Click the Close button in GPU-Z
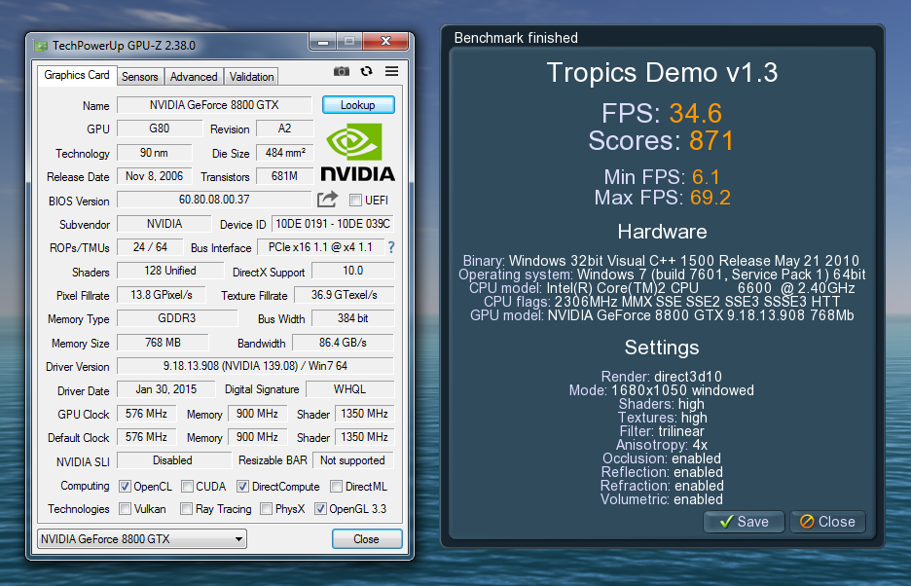The width and height of the screenshot is (911, 586). pos(367,539)
